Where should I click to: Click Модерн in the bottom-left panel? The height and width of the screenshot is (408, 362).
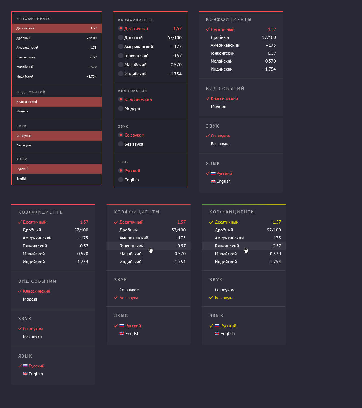coord(31,299)
